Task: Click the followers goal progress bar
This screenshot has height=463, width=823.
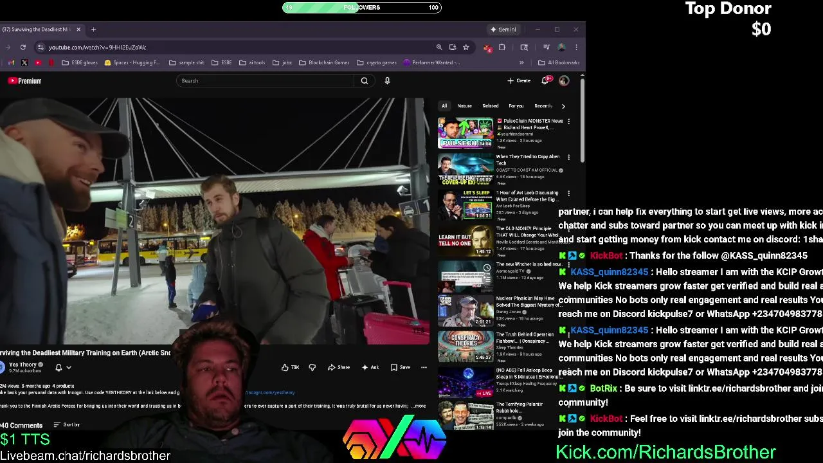Action: click(x=362, y=8)
